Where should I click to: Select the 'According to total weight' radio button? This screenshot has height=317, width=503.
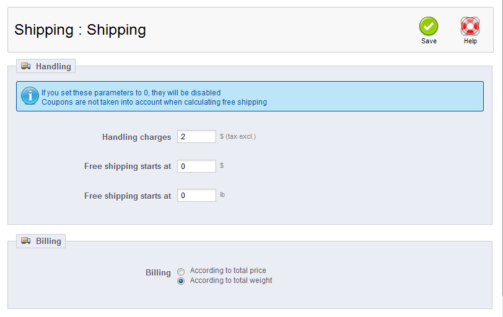coord(181,281)
